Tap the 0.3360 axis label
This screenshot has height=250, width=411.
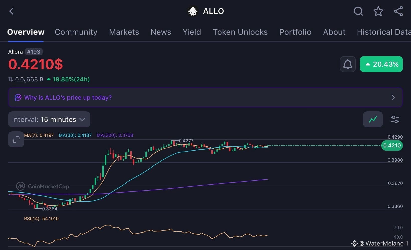pos(395,206)
